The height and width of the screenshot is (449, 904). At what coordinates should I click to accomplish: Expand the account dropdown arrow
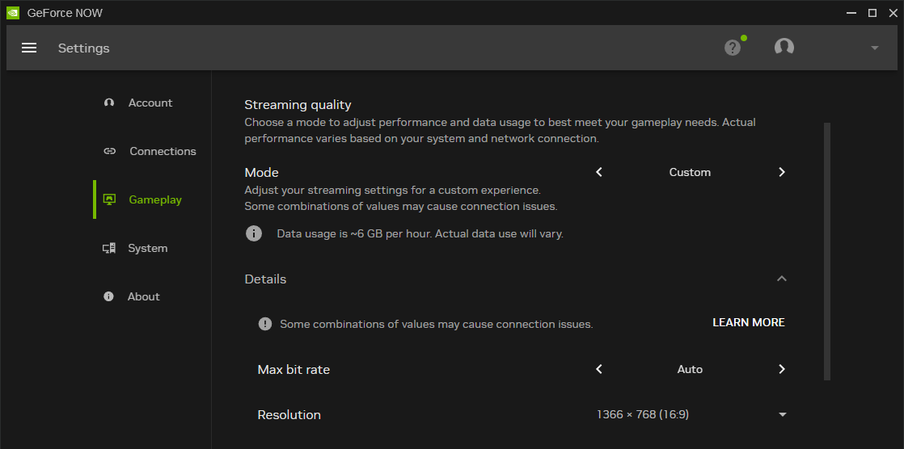click(875, 48)
